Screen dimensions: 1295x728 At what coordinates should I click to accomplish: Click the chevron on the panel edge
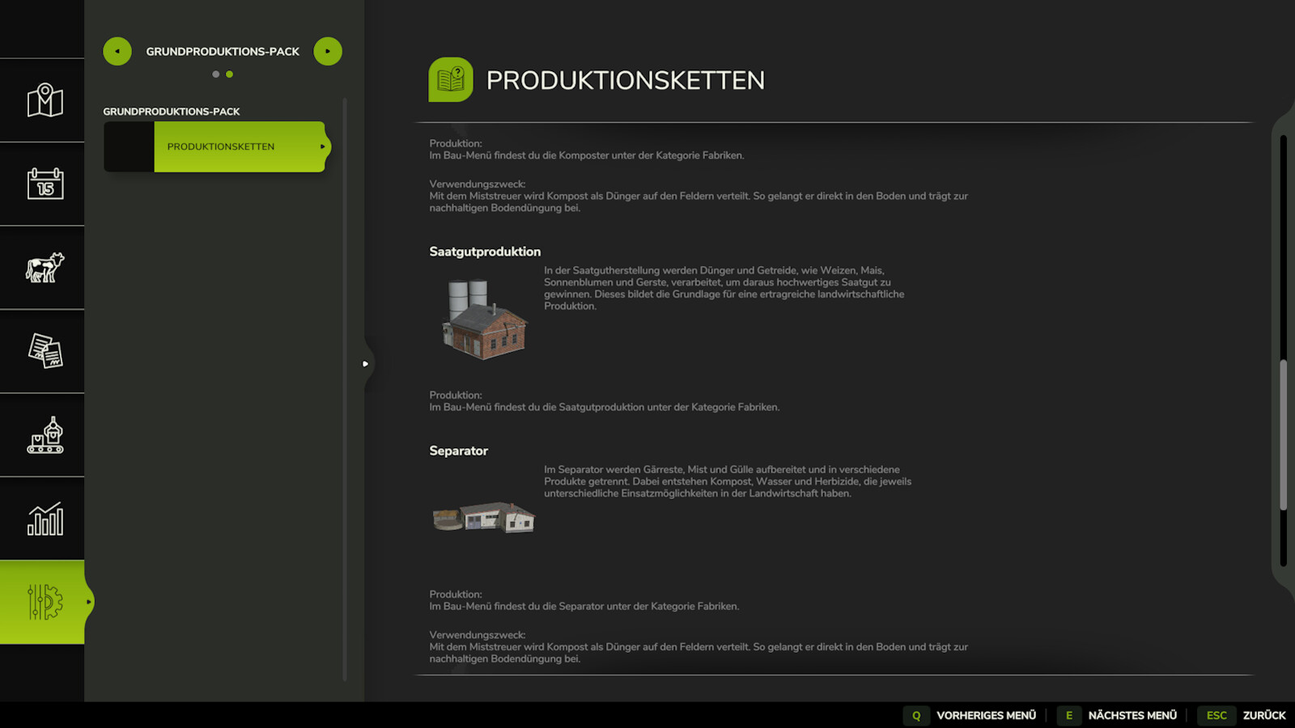366,364
